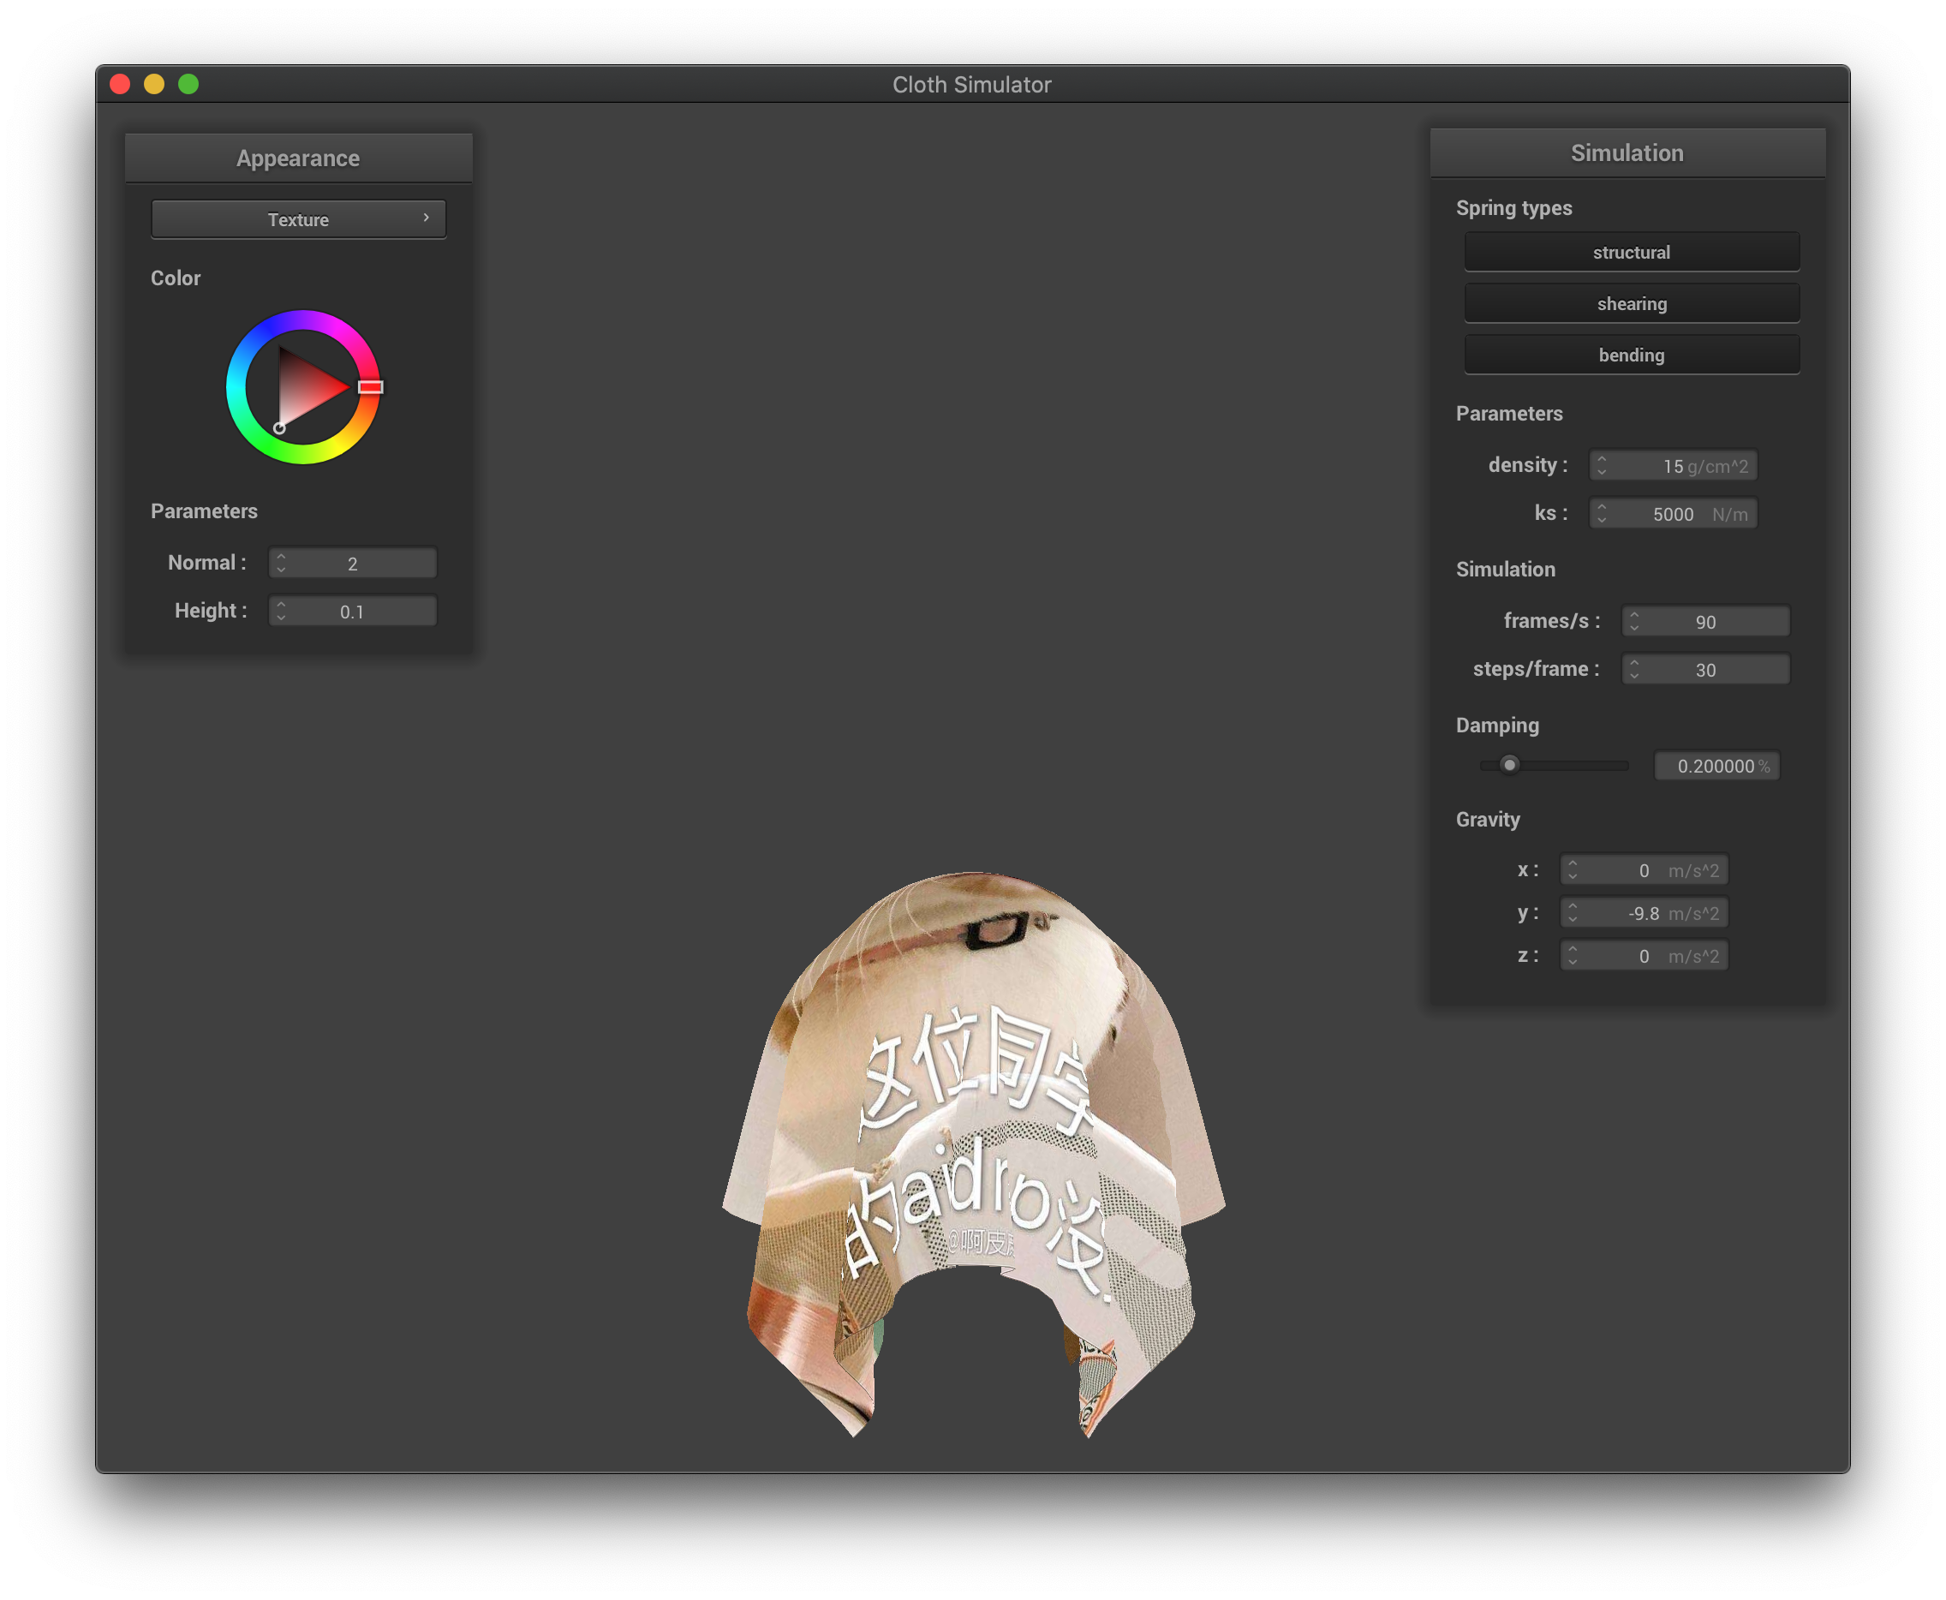Click the hue ring red selector handle
1946x1600 pixels.
(370, 387)
